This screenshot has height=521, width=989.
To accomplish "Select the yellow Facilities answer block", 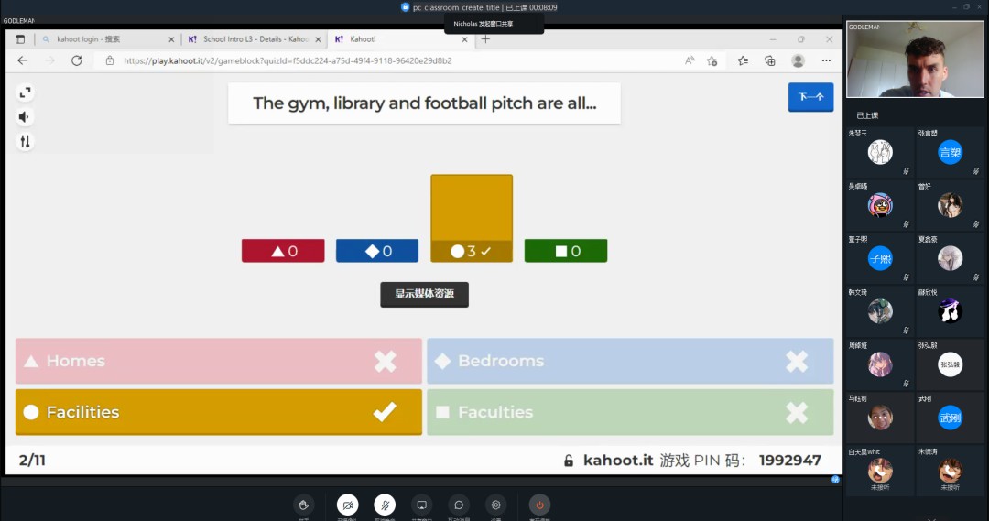I will (218, 412).
